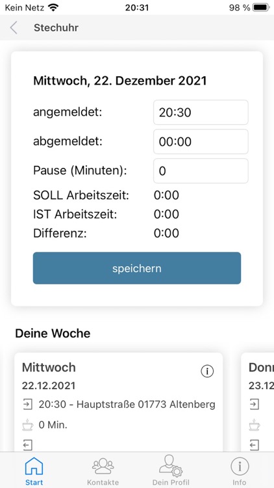Tap the 20:30 Hauptstraße Altenberg entry

pos(127,405)
